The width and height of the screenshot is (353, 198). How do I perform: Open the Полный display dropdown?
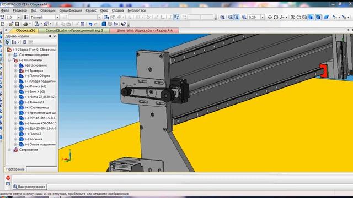pyautogui.click(x=57, y=17)
